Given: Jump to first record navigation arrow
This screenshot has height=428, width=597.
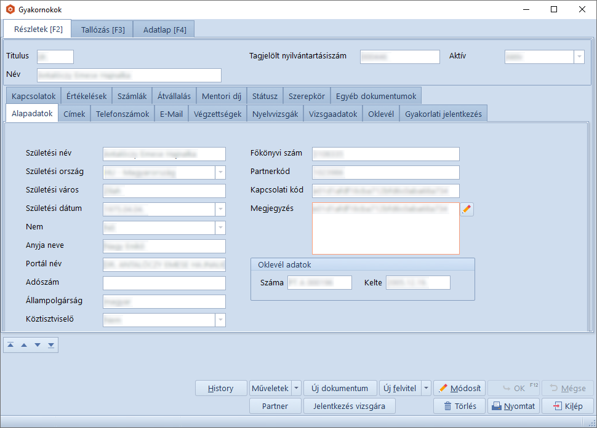Looking at the screenshot, I should pyautogui.click(x=10, y=345).
